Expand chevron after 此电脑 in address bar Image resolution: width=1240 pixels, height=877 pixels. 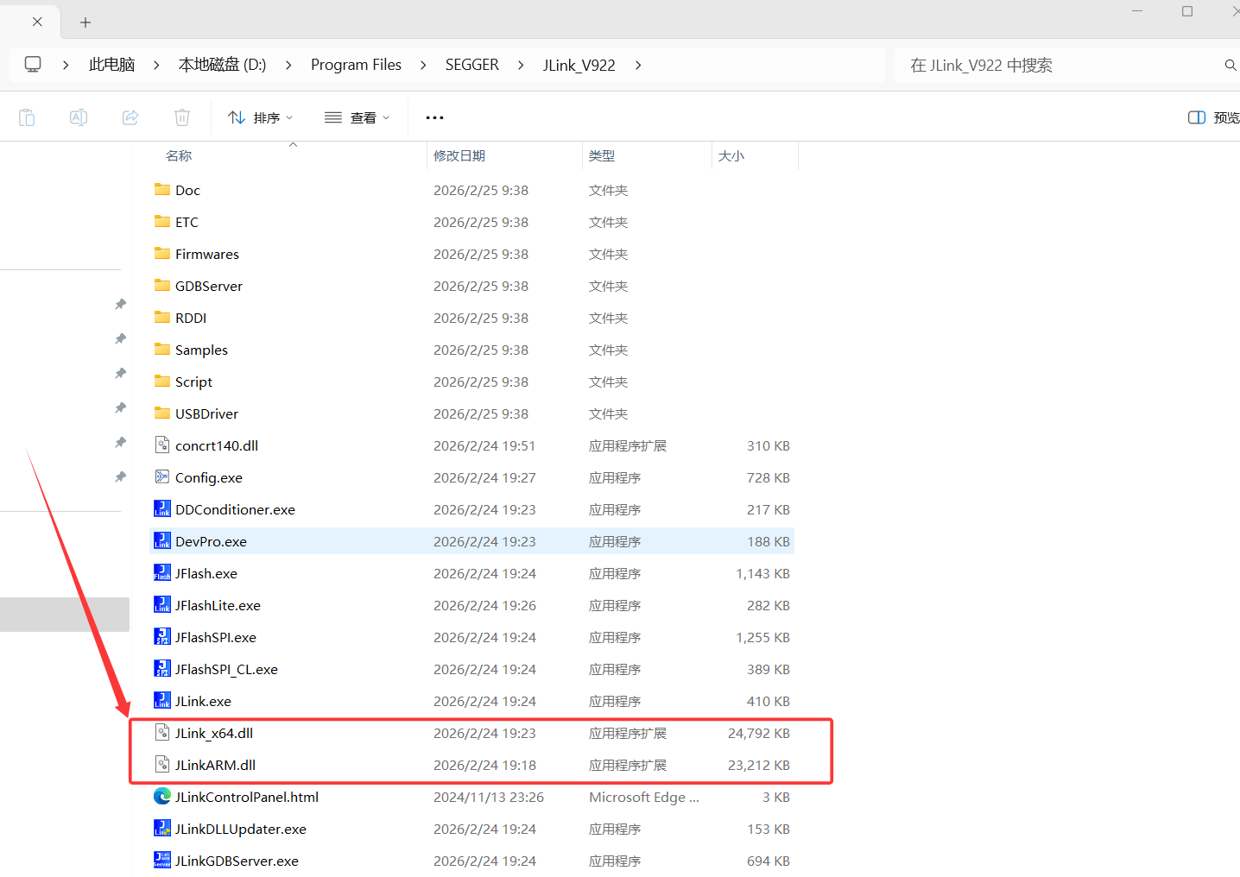point(156,65)
